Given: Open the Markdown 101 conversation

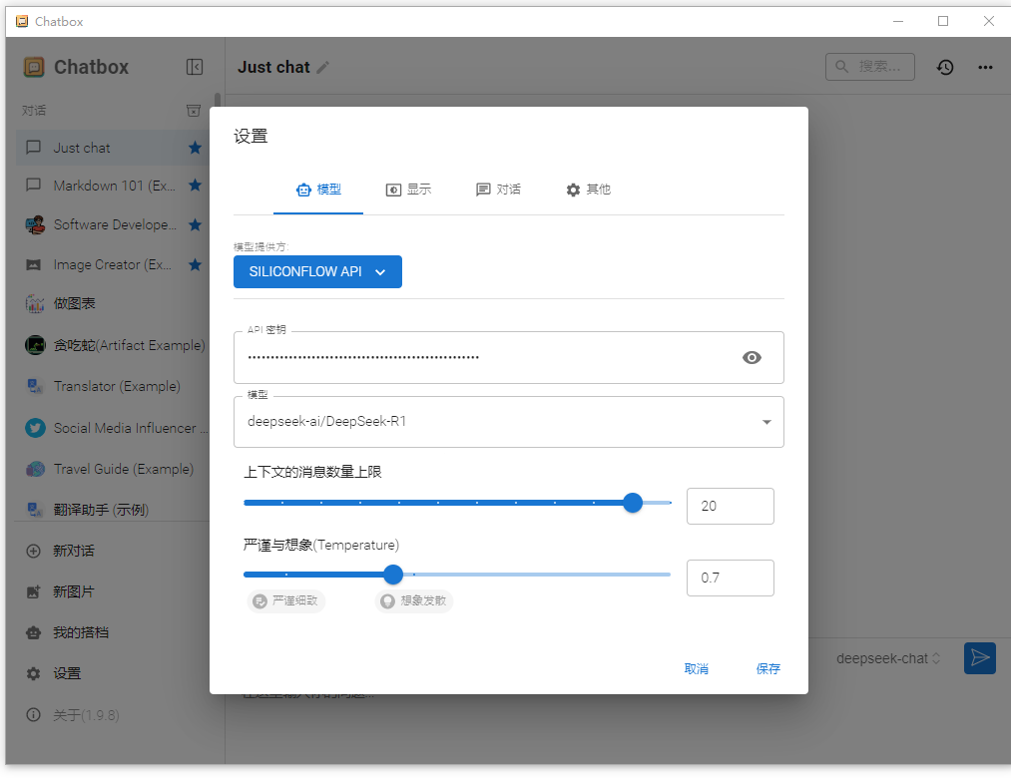Looking at the screenshot, I should (113, 186).
